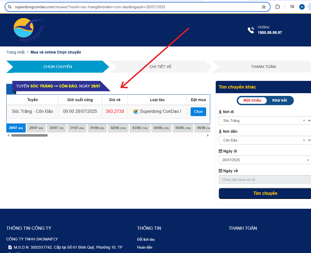Select the Một chiều trip option
This screenshot has height=253, width=311.
point(252,100)
